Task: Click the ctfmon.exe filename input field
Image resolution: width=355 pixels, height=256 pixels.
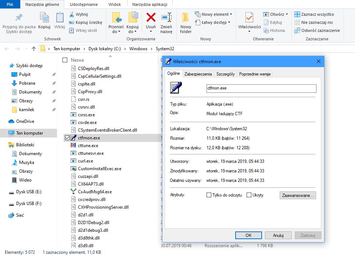Action: [x=261, y=88]
